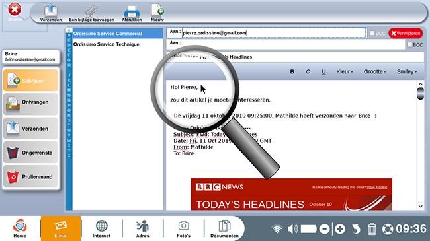Click the Verzenden send mail icon

(51, 13)
